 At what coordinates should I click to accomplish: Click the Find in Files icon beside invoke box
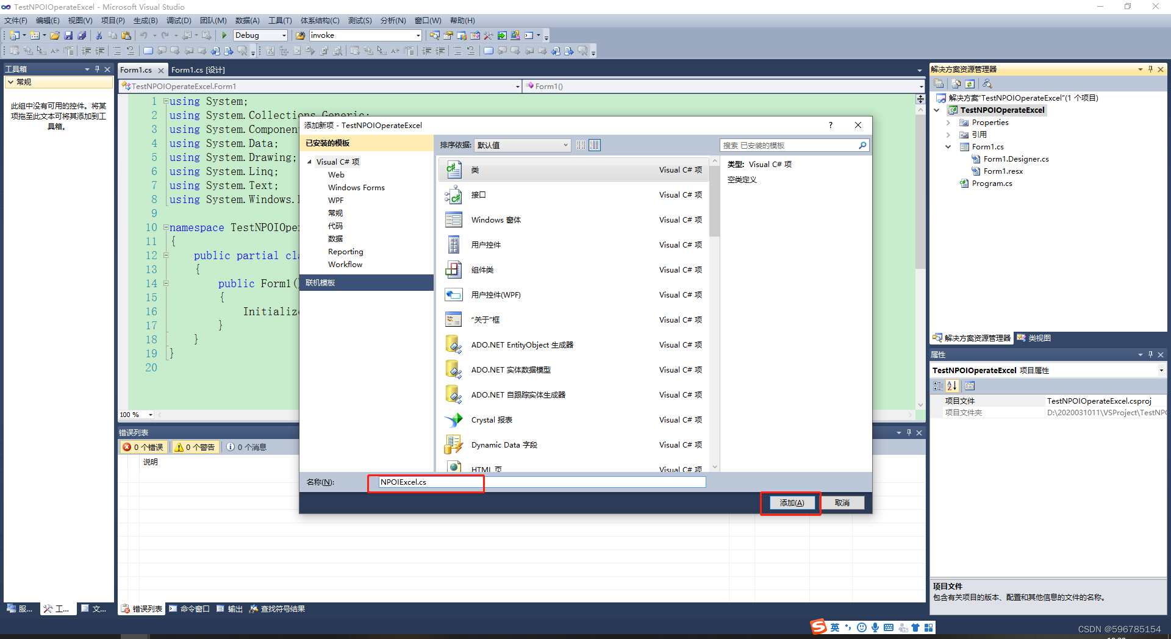[300, 35]
